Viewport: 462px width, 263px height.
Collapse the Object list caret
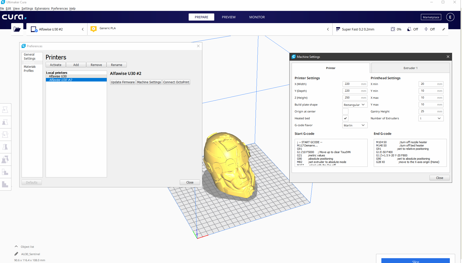(16, 246)
